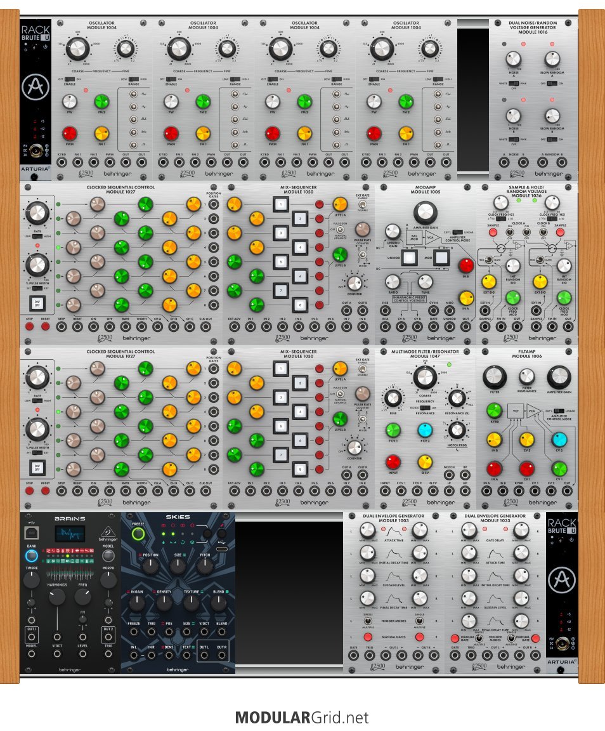Click the MODULARGrid.net logo text

(x=302, y=717)
